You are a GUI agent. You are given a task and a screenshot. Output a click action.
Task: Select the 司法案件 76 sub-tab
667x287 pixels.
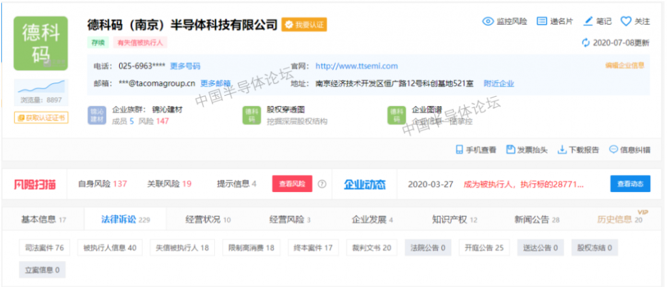44,247
